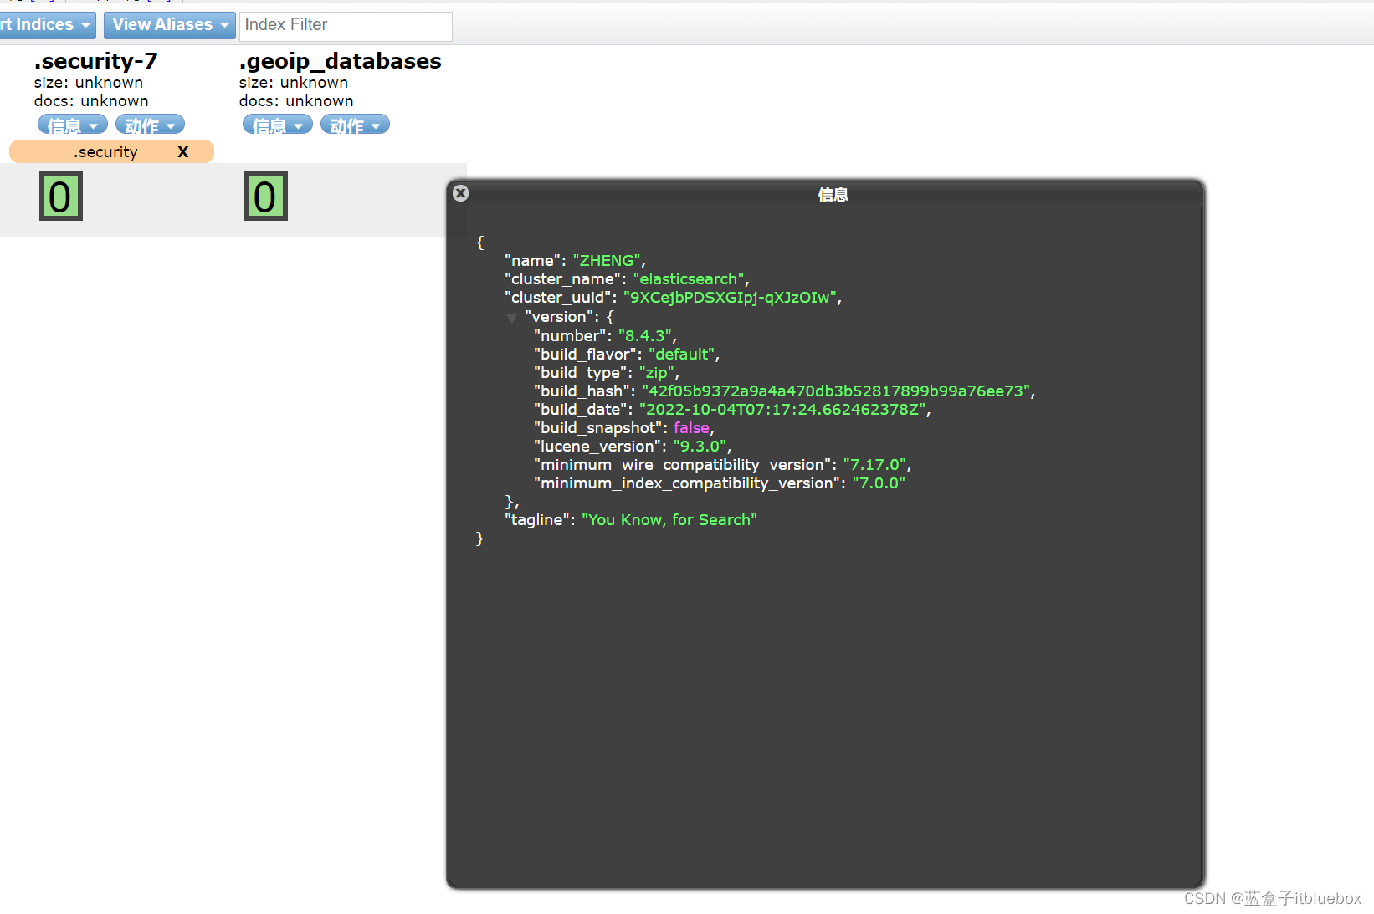The image size is (1374, 914).
Task: Select shard 0 of .geoip_databases index
Action: (x=265, y=197)
